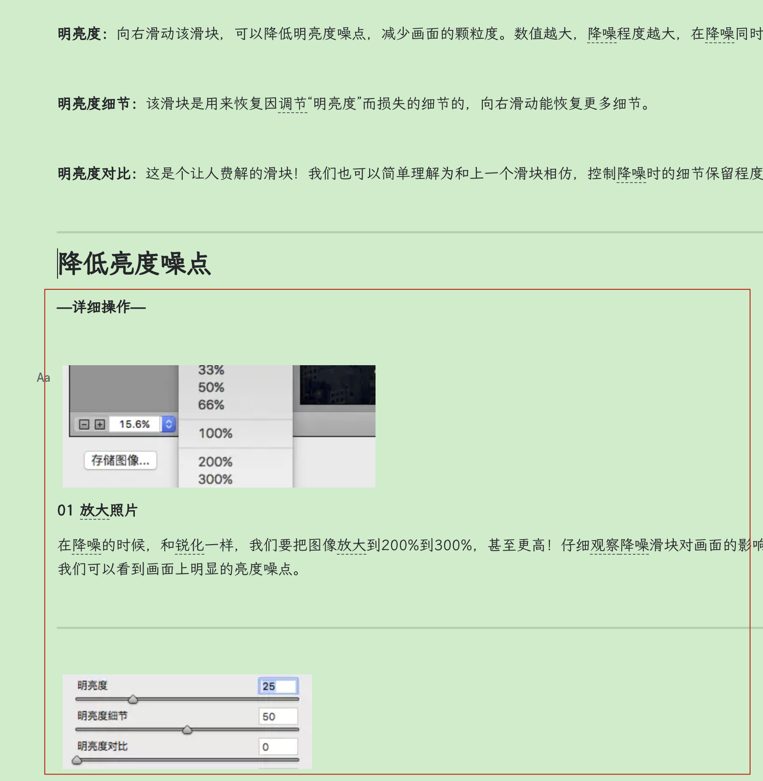The width and height of the screenshot is (763, 781).
Task: Click the —详细操作— subheading
Action: [x=101, y=307]
